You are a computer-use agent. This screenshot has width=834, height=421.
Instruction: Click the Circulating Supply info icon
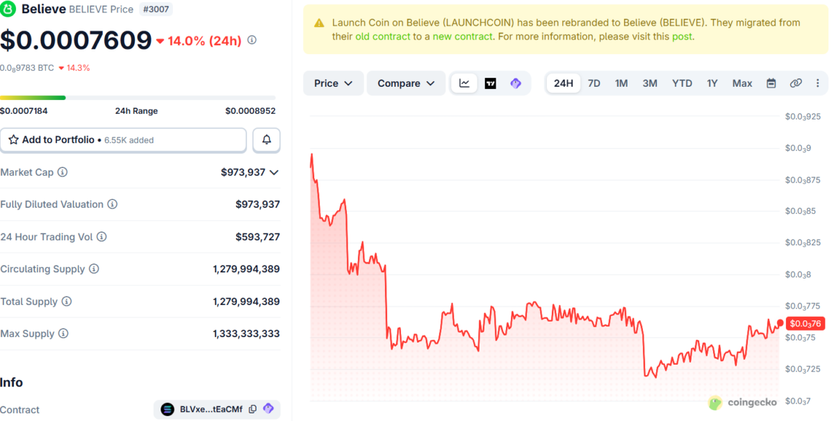click(94, 269)
